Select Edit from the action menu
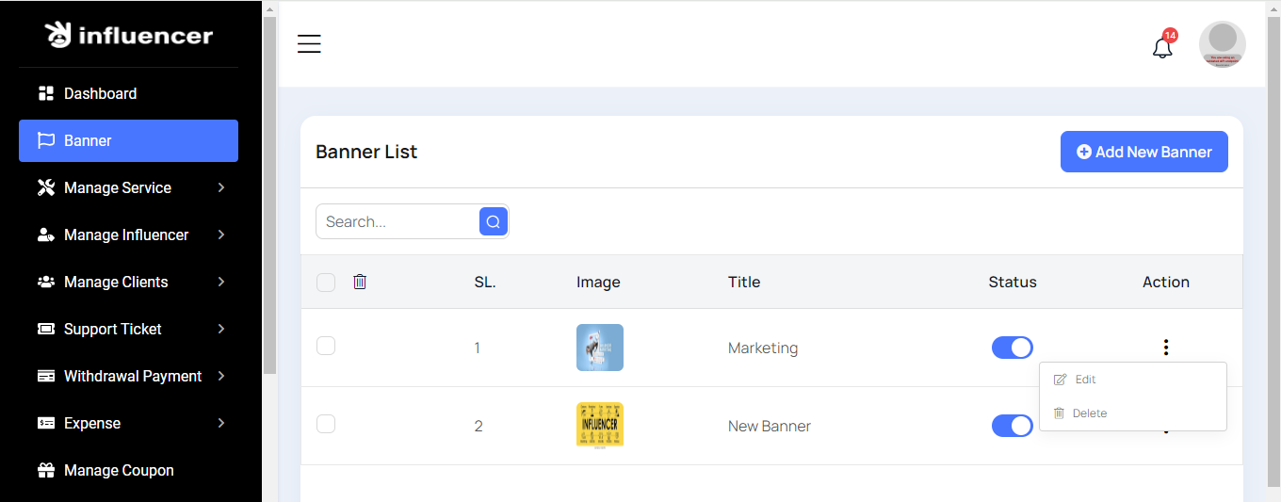Viewport: 1281px width, 502px height. tap(1085, 380)
